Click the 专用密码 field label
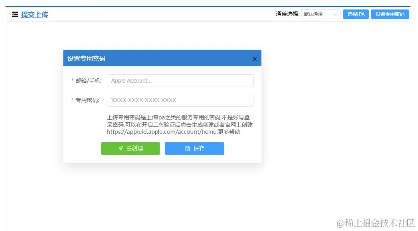Viewport: 418px width, 231px height. tap(87, 100)
